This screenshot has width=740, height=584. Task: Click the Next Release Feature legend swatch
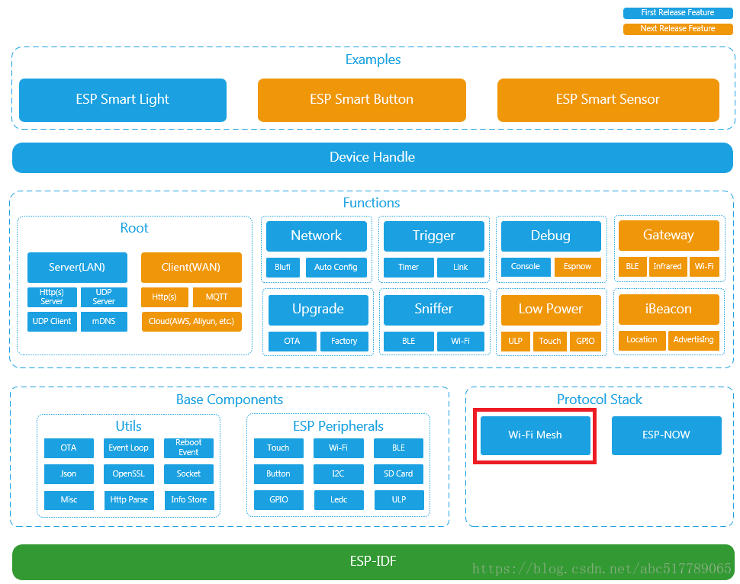(677, 29)
